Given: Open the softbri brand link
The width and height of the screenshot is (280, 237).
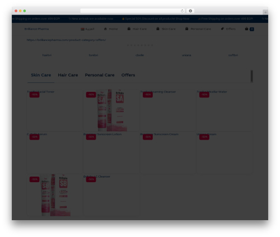Looking at the screenshot, I should pos(233,55).
